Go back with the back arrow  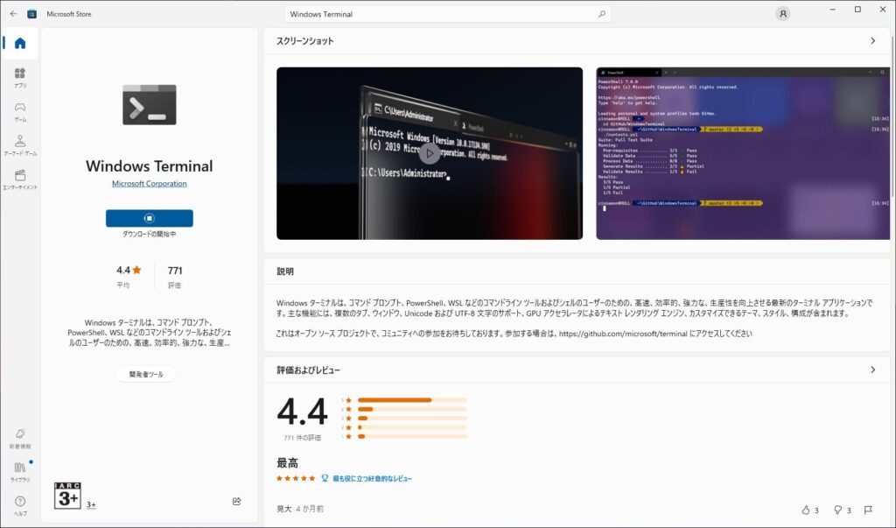click(13, 14)
